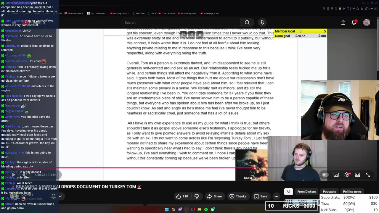The height and width of the screenshot is (213, 379).
Task: Dislike the video
Action: click(197, 196)
